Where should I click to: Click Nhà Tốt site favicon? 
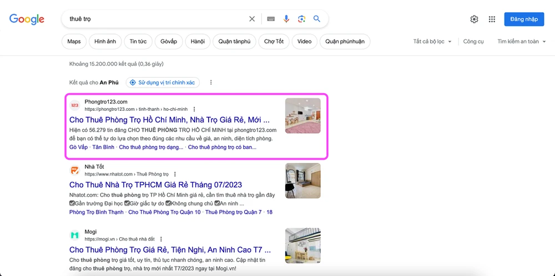(x=75, y=170)
